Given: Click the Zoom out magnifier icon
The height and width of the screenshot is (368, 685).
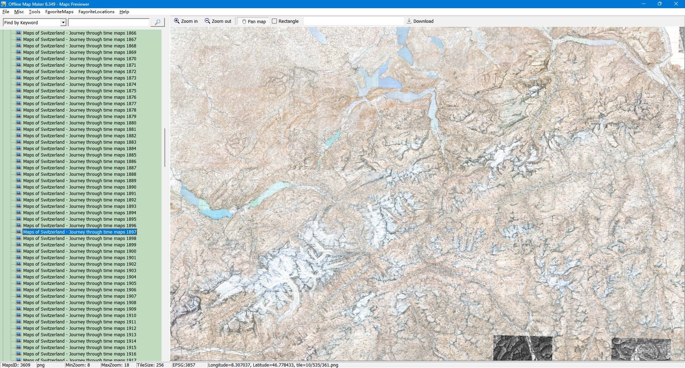Looking at the screenshot, I should (x=207, y=21).
